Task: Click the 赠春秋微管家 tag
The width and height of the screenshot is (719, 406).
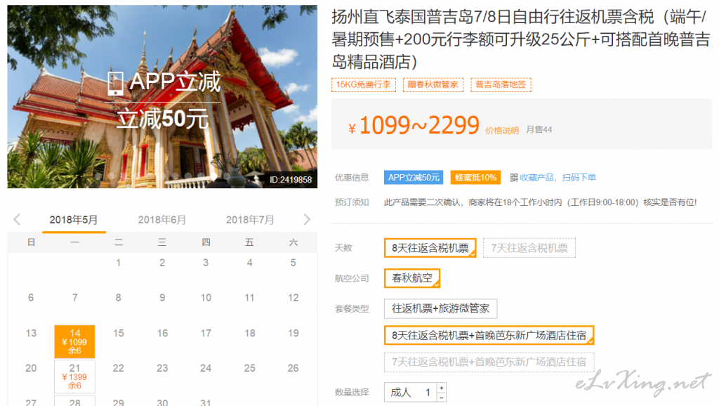Action: pos(433,85)
